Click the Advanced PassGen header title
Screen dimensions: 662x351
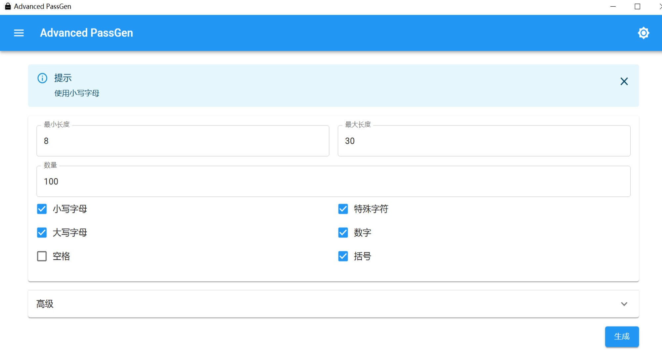pyautogui.click(x=87, y=33)
